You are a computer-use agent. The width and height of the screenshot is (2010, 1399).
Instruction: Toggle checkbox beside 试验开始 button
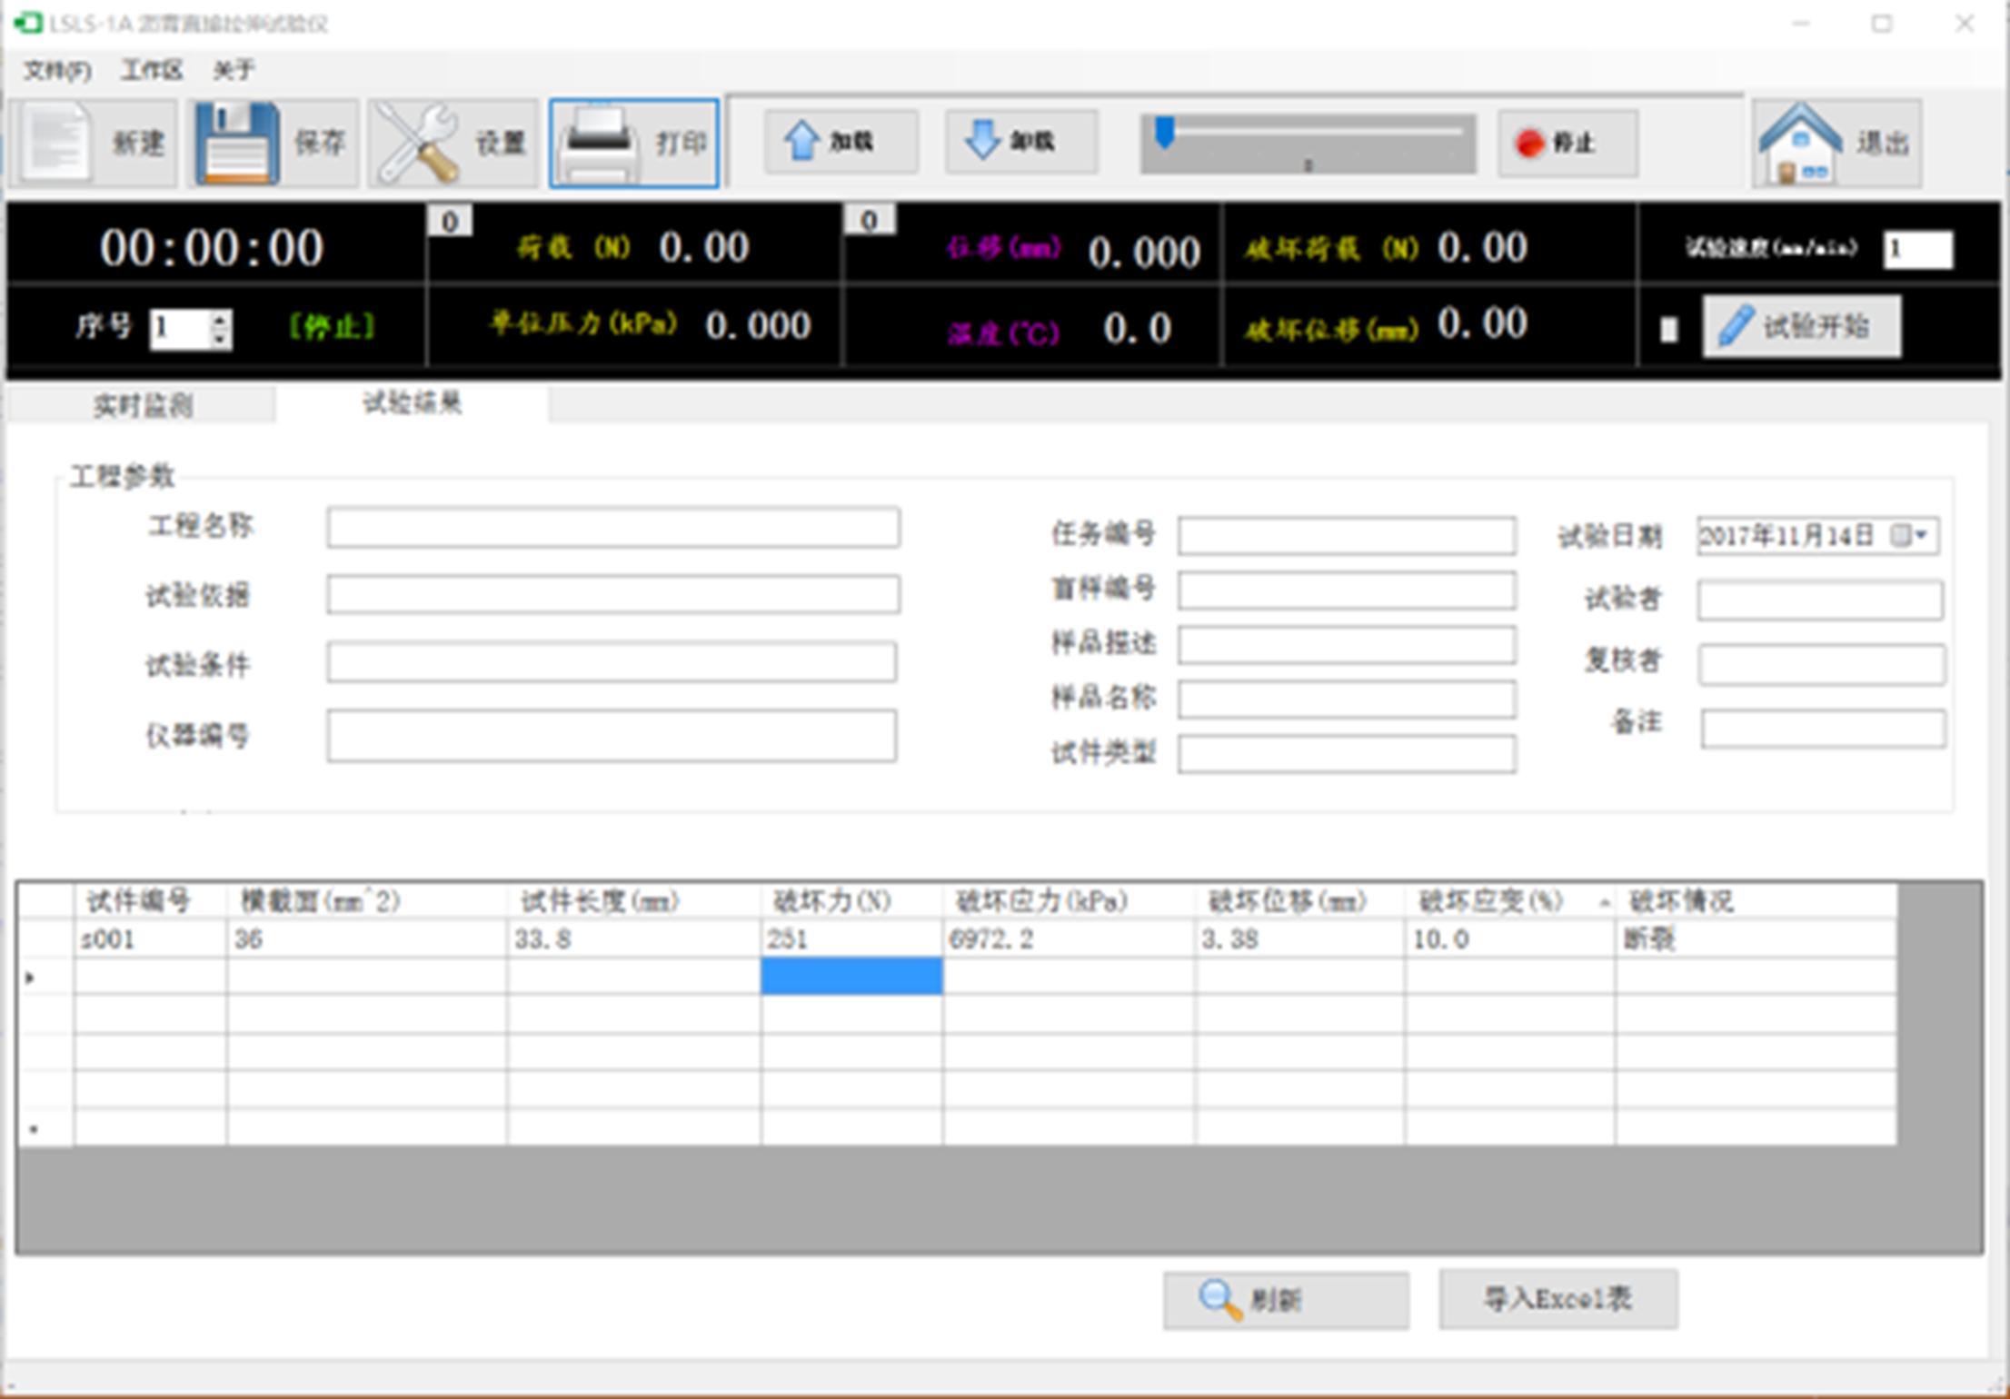(1668, 329)
